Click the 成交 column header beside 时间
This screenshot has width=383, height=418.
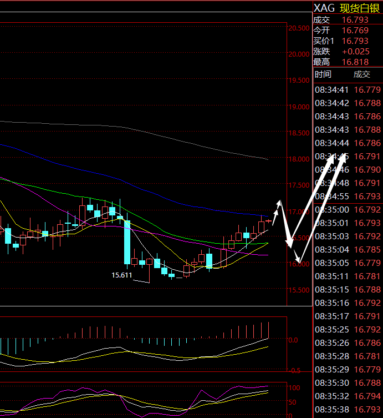click(361, 74)
